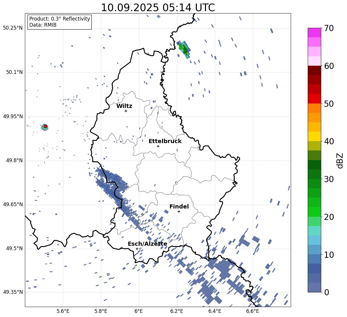Click the Findel cross marker
The width and height of the screenshot is (347, 317).
tap(179, 212)
